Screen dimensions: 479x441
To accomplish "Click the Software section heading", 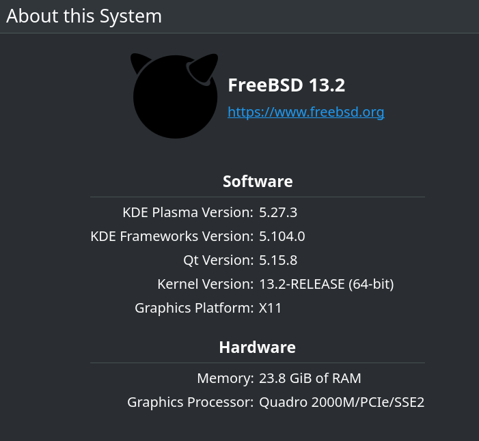I will click(258, 182).
